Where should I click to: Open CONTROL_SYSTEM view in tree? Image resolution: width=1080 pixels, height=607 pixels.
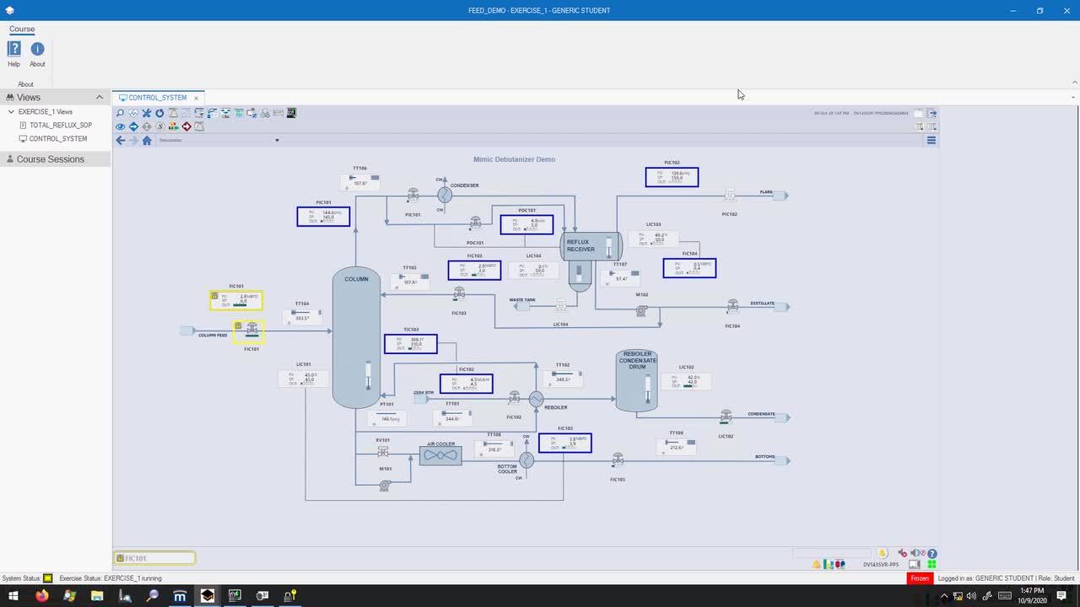[58, 138]
